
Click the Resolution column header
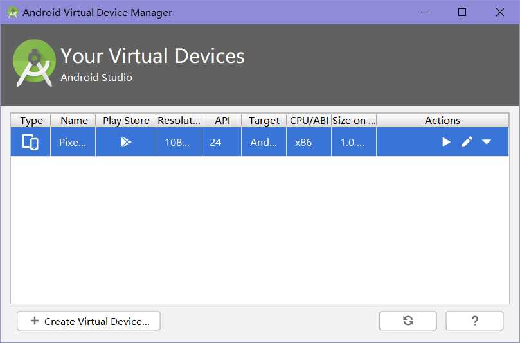click(x=179, y=120)
